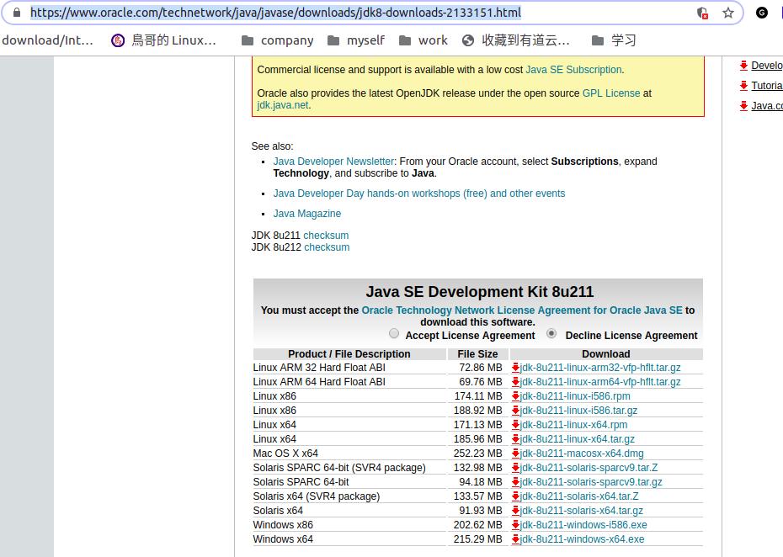Click download arrow icon for solaris-x64.tar.Z

point(515,496)
